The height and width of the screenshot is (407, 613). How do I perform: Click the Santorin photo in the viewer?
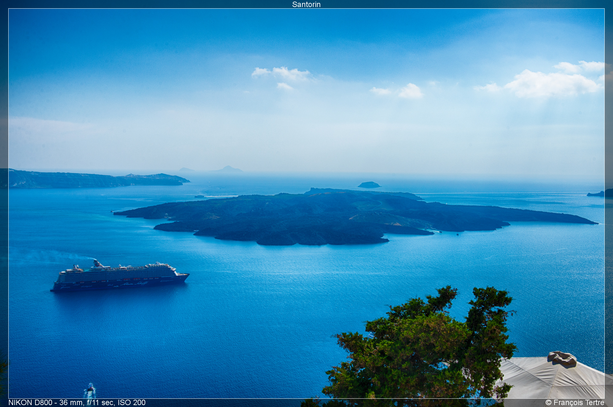306,204
